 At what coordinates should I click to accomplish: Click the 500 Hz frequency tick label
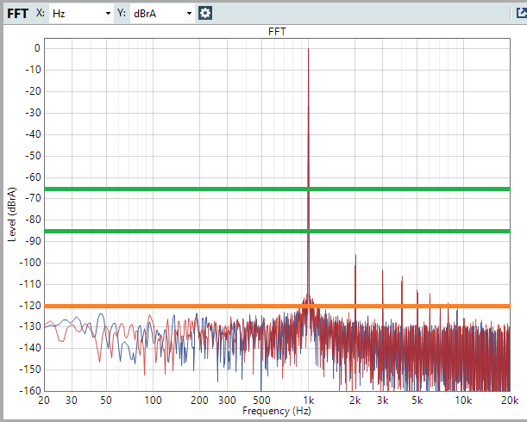[261, 400]
